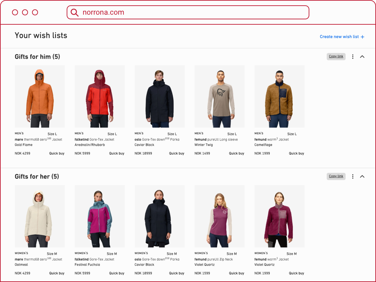This screenshot has height=282, width=376.
Task: Click the Your wish lists heading
Action: click(41, 35)
